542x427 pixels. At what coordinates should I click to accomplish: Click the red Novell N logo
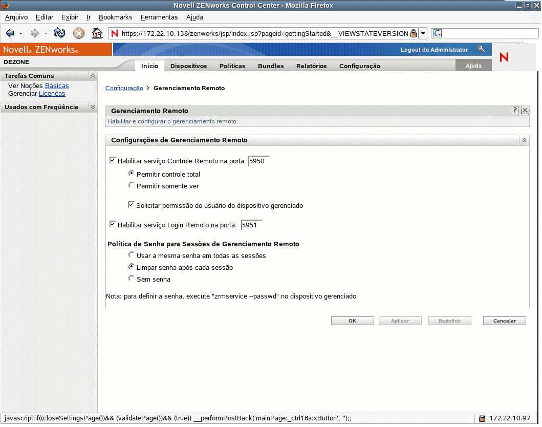tap(504, 57)
